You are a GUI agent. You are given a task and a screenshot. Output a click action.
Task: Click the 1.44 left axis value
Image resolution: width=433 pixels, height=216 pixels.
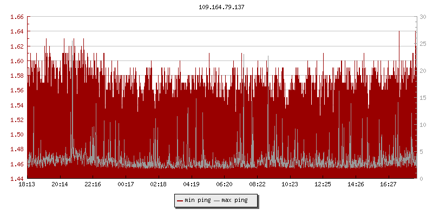click(x=17, y=179)
